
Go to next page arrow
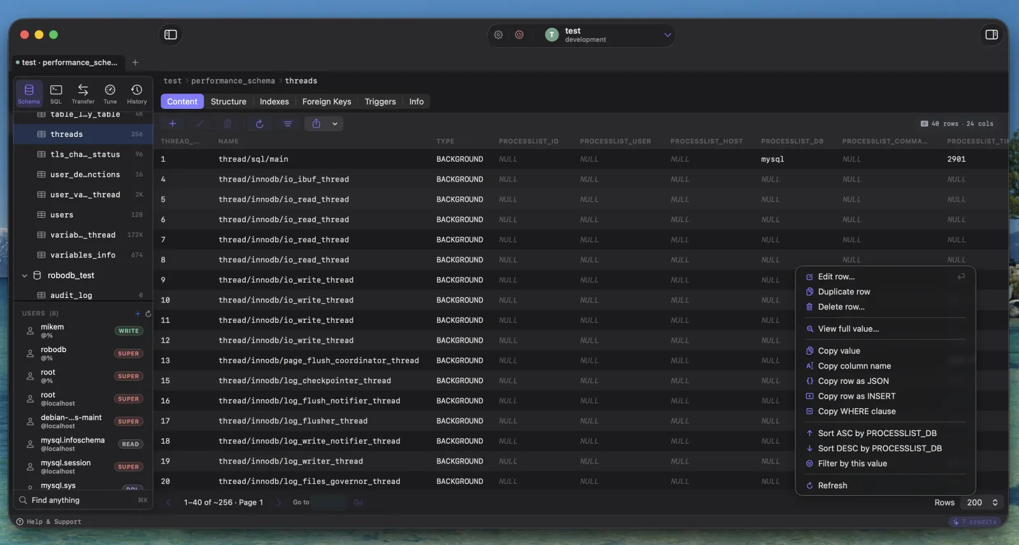[x=278, y=502]
